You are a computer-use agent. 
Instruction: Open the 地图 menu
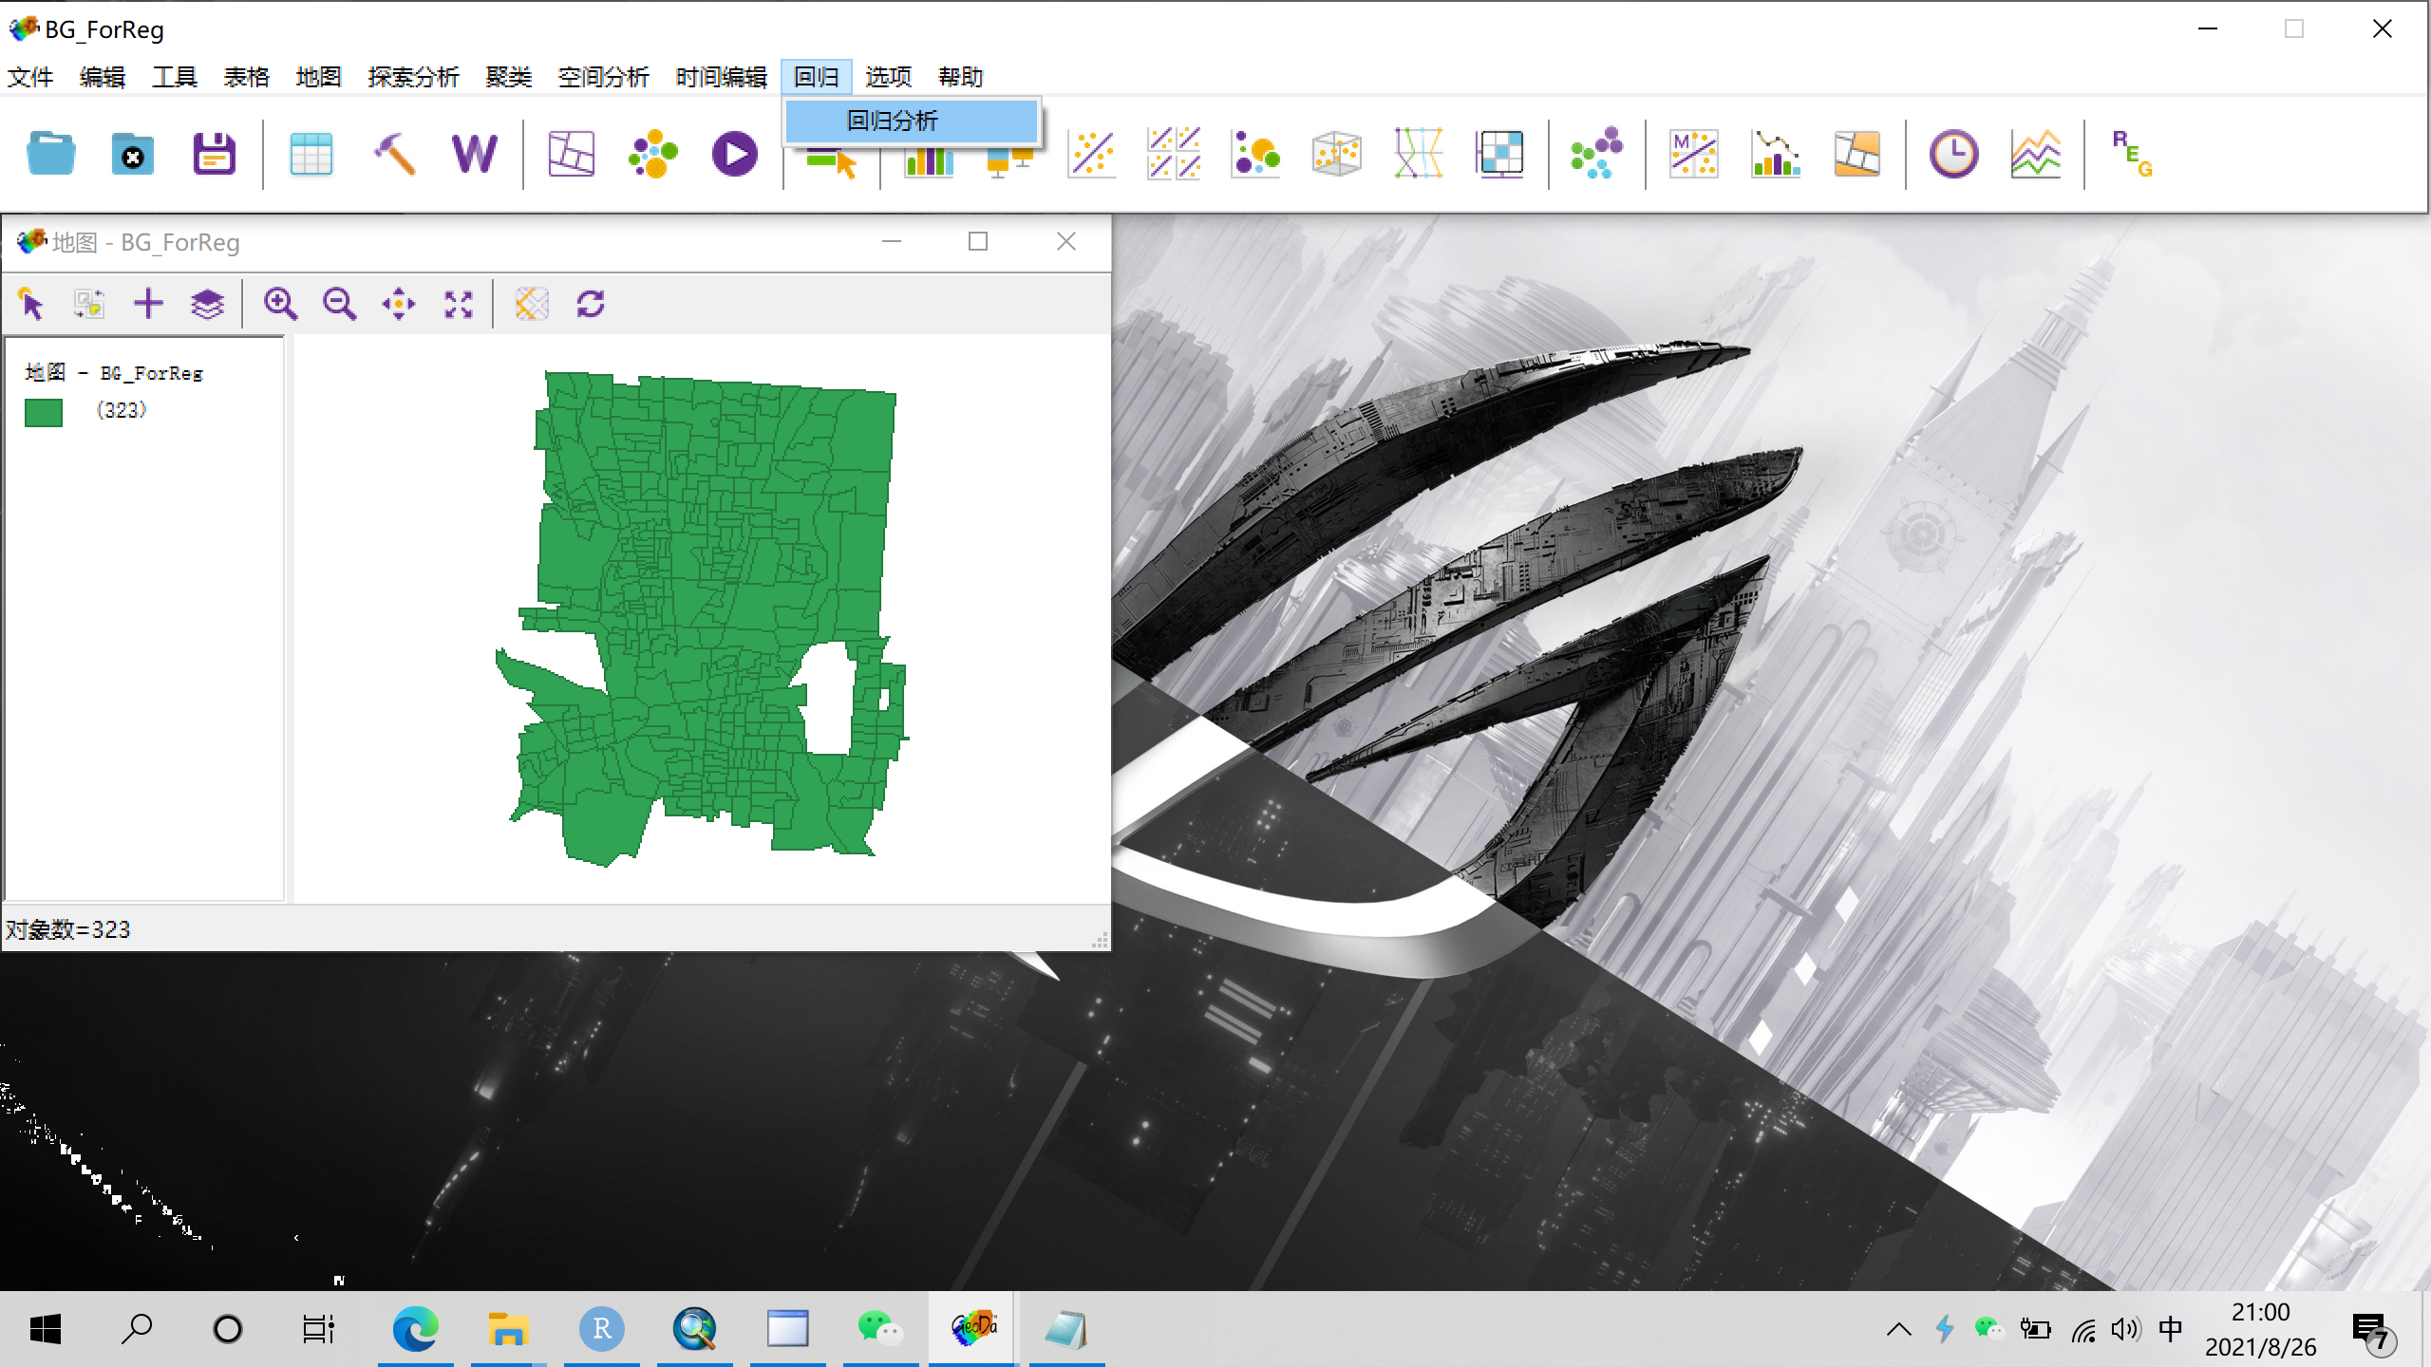pyautogui.click(x=319, y=77)
